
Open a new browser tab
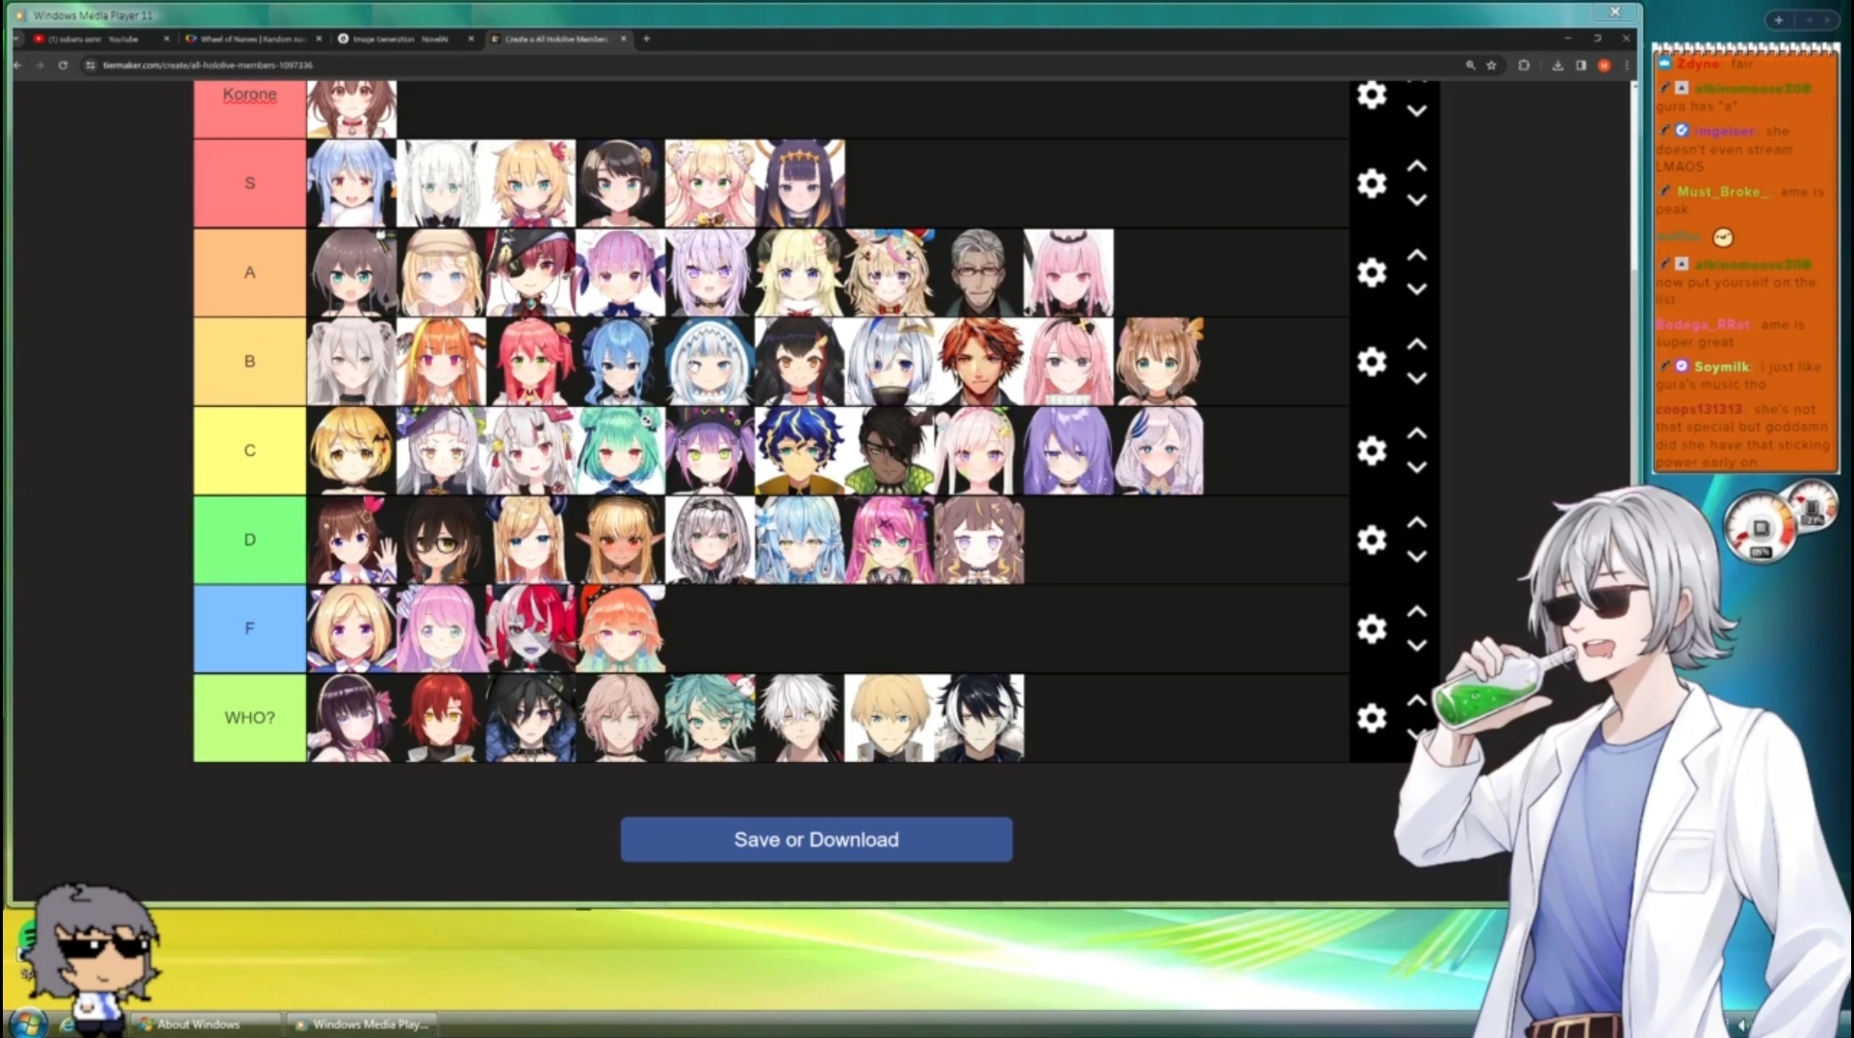(x=647, y=39)
